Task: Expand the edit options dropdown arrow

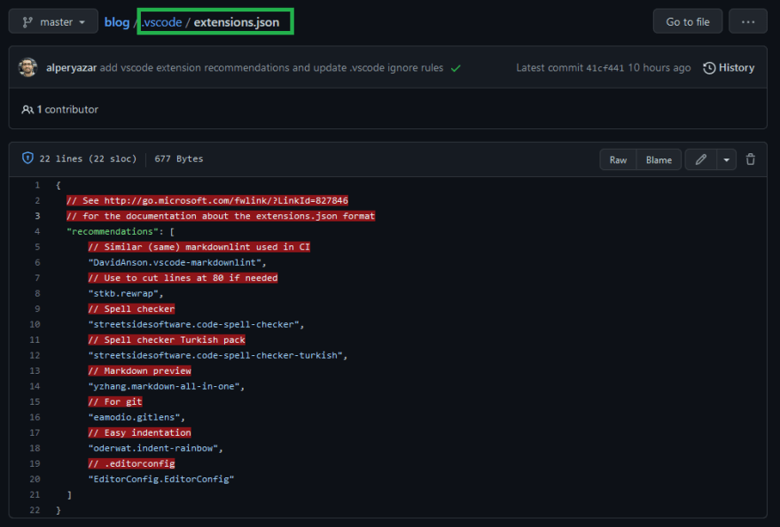Action: click(x=724, y=159)
